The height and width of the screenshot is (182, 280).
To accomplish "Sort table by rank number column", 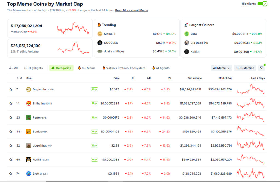I will 19,78.
